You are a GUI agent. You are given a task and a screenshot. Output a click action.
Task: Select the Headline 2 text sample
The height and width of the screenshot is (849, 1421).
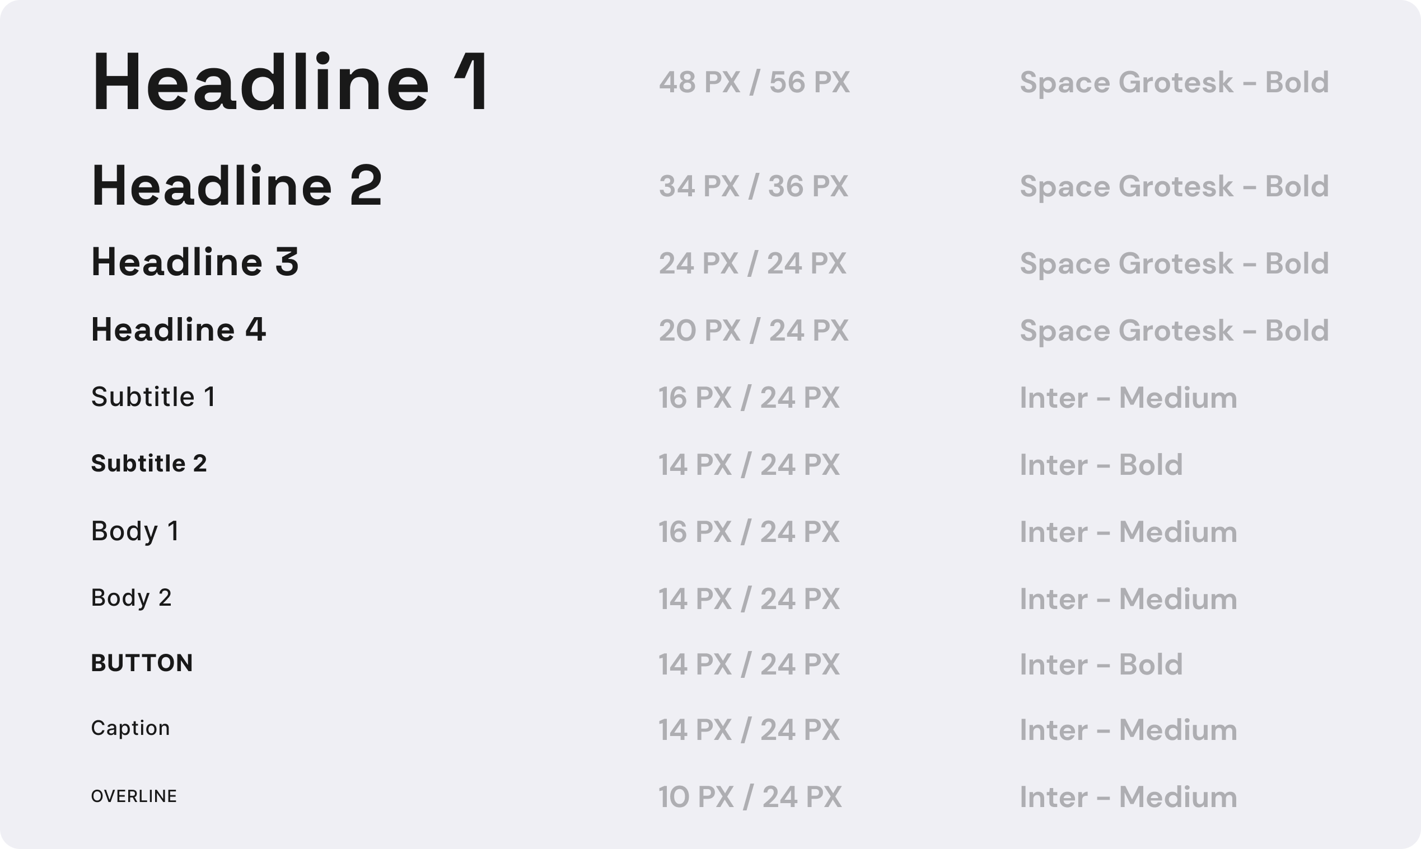(236, 185)
